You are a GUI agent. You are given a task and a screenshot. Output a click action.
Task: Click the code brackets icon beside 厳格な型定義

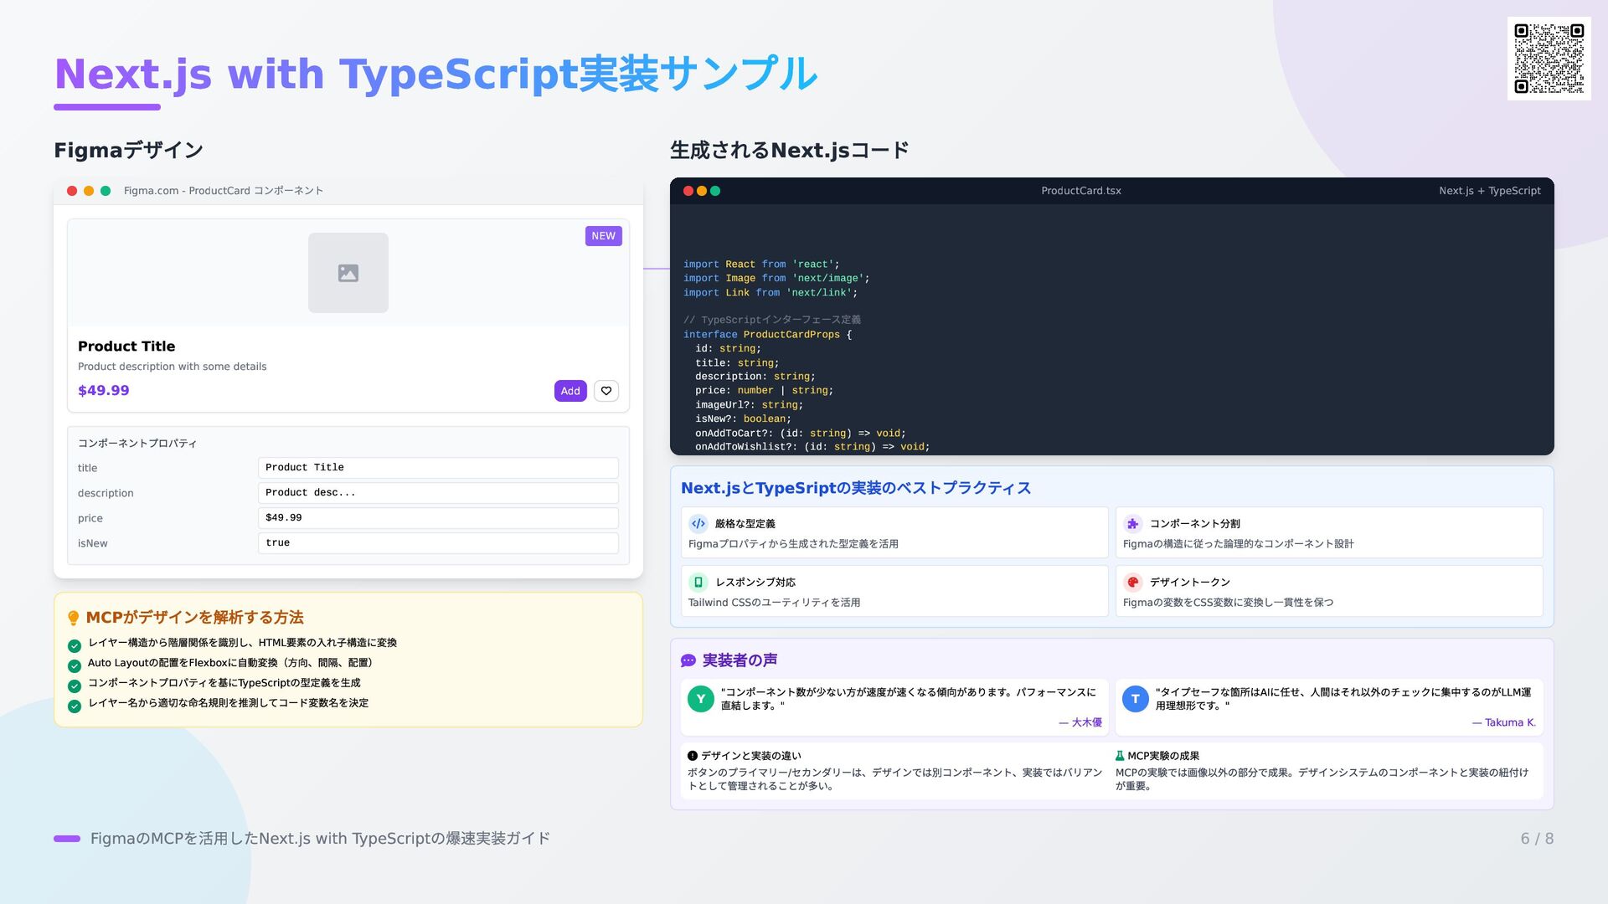pyautogui.click(x=698, y=524)
